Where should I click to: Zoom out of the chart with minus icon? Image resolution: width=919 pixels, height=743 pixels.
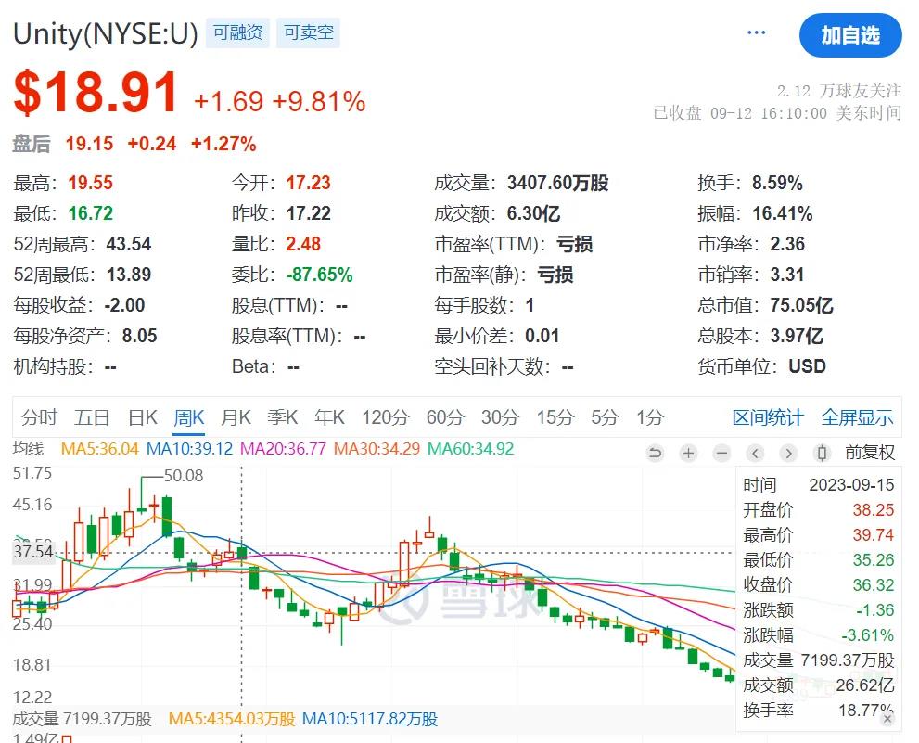[x=721, y=454]
